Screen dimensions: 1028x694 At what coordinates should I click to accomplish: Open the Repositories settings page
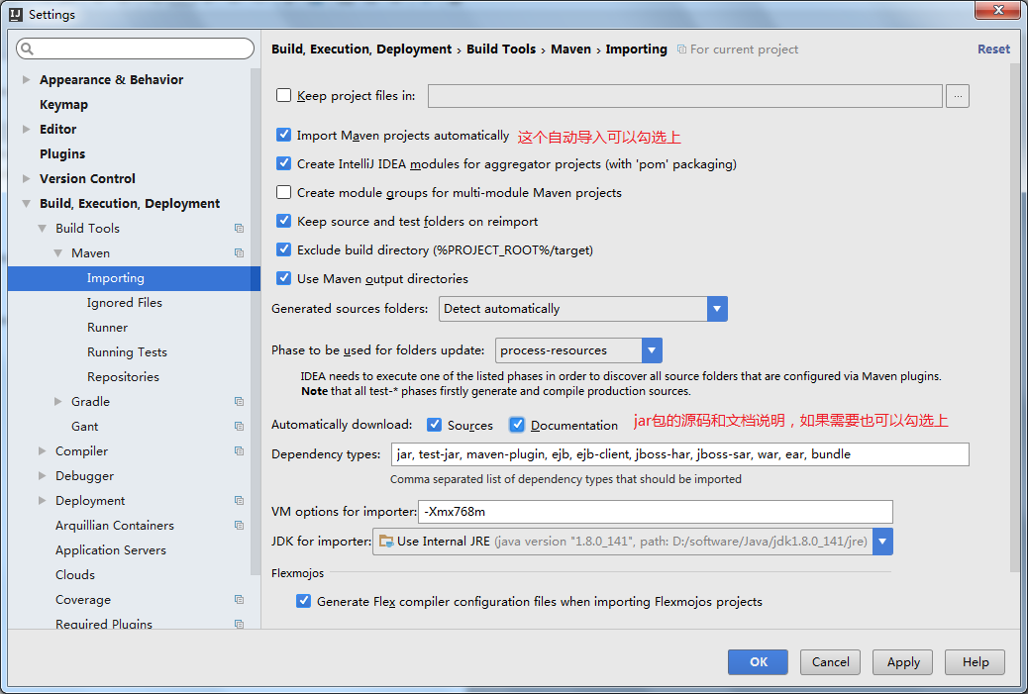[123, 377]
